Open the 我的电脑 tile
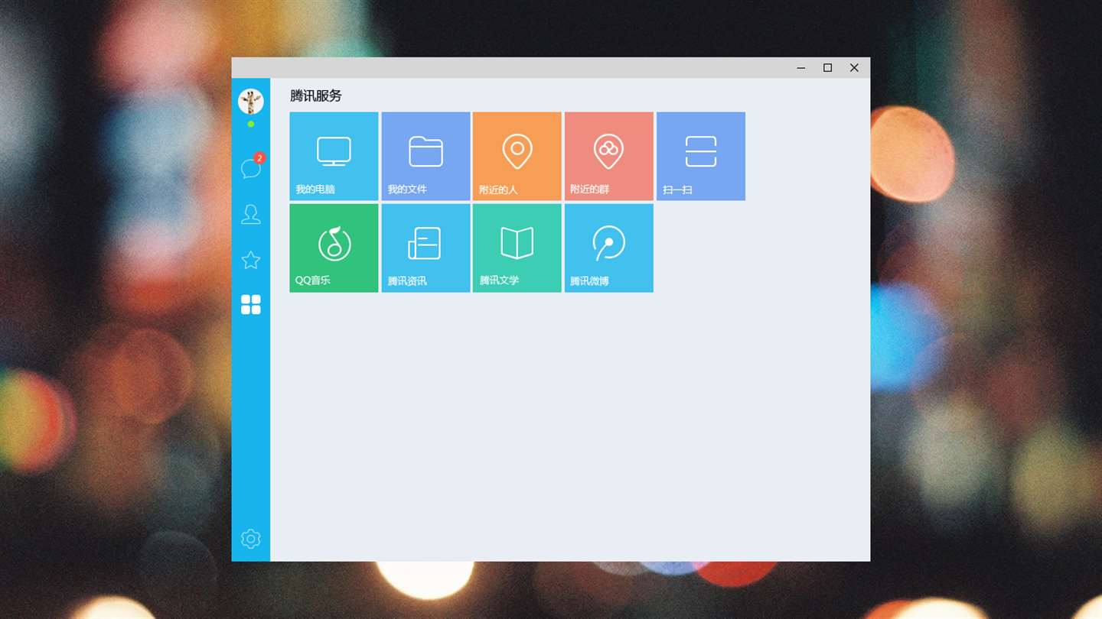The width and height of the screenshot is (1102, 619). 334,156
